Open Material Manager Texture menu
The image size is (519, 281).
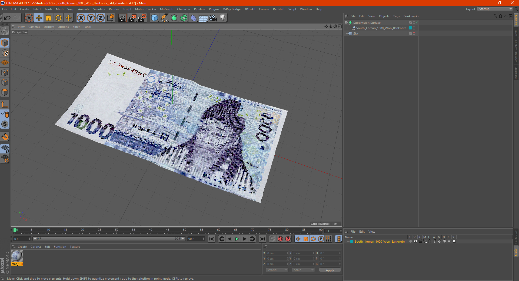point(75,247)
